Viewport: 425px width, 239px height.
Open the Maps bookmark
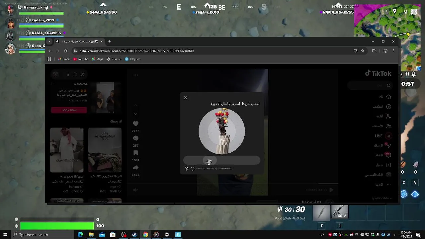(97, 59)
